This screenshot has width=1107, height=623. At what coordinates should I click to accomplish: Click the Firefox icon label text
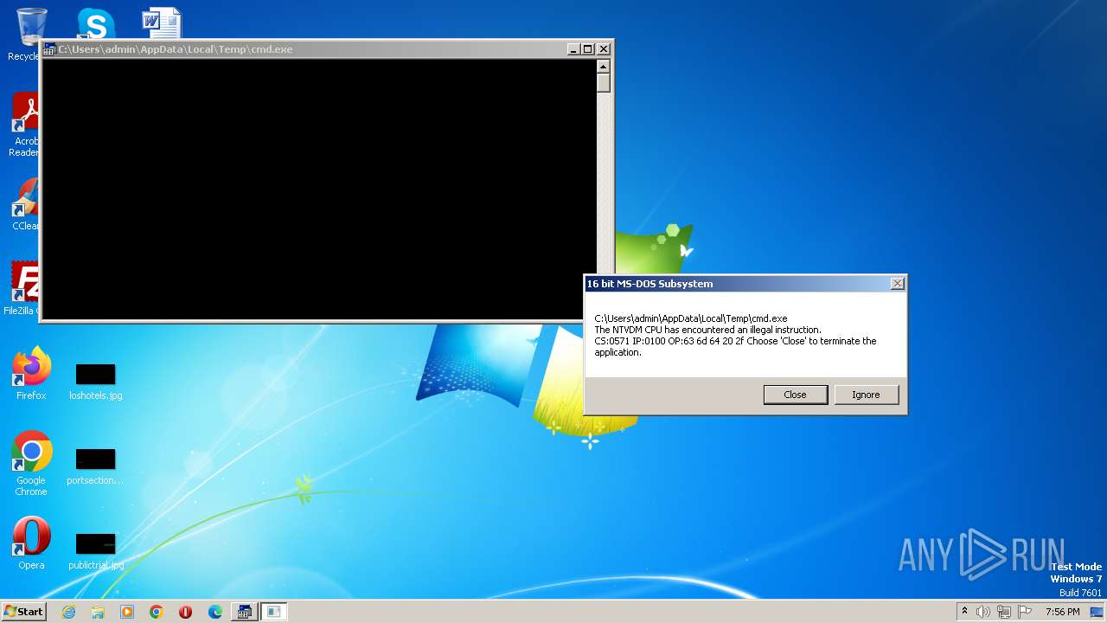[x=31, y=395]
